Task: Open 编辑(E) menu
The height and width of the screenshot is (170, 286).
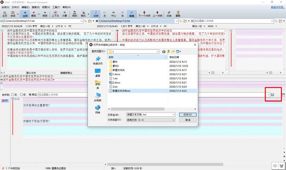Action: (x=25, y=7)
